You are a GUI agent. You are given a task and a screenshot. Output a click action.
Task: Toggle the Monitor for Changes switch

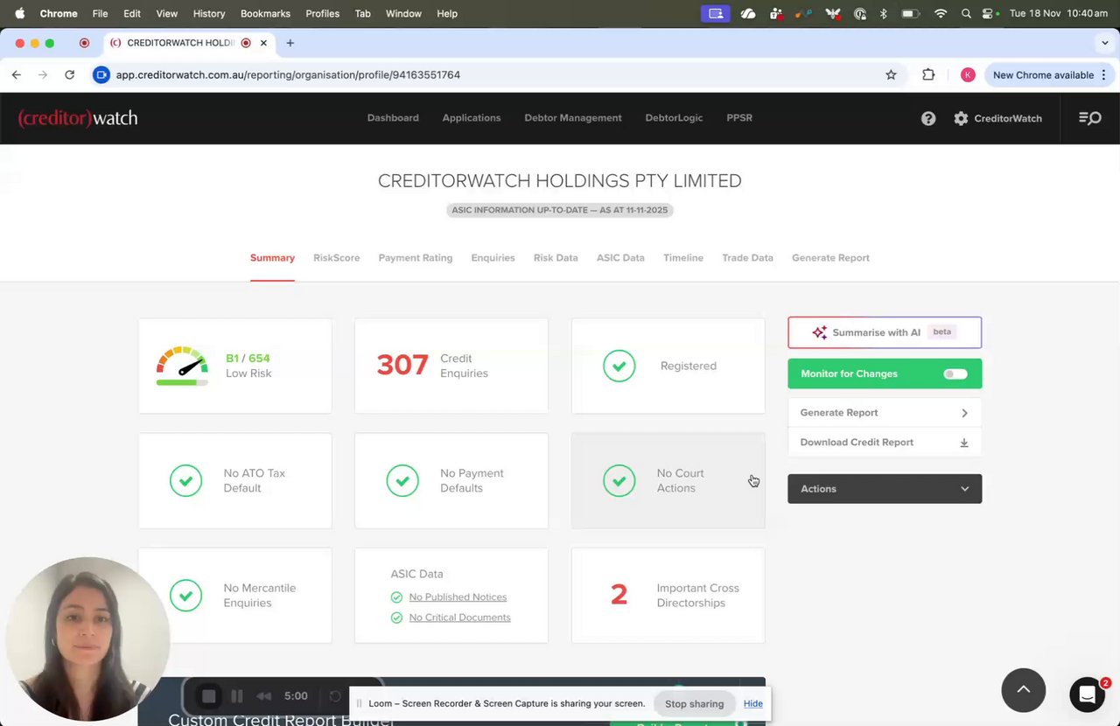(x=955, y=374)
